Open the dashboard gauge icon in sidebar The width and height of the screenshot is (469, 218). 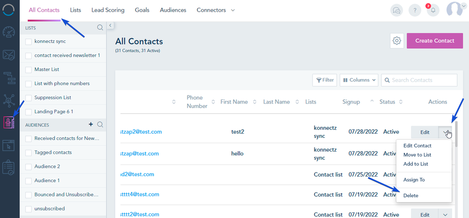click(x=9, y=32)
